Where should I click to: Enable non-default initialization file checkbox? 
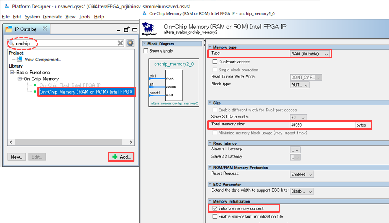pos(215,217)
